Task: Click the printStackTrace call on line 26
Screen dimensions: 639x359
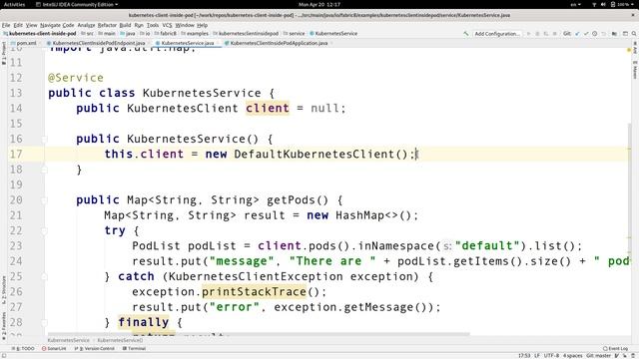Action: click(x=254, y=292)
